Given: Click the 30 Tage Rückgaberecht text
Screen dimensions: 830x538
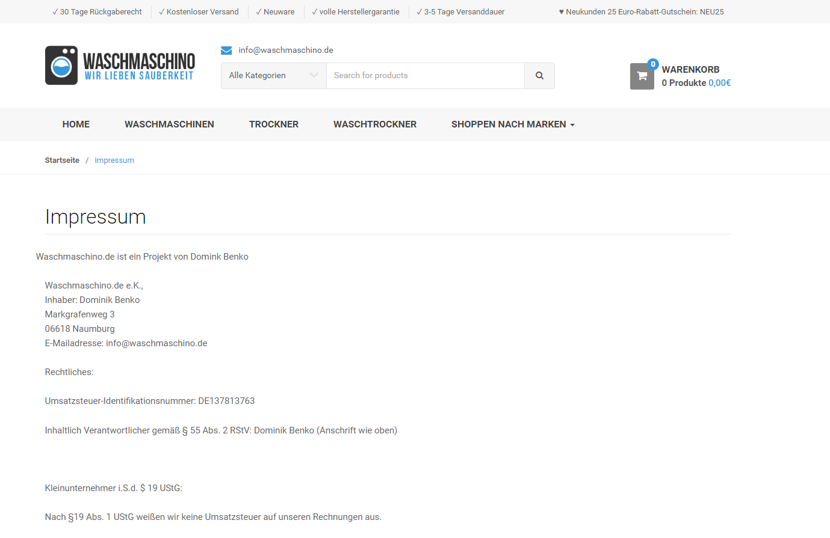Looking at the screenshot, I should pyautogui.click(x=97, y=12).
